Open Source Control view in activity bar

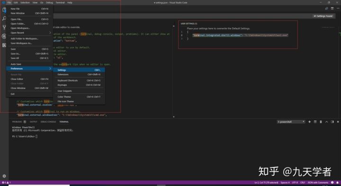click(4, 27)
